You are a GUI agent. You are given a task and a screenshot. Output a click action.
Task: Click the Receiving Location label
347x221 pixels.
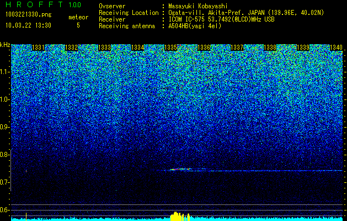129,13
